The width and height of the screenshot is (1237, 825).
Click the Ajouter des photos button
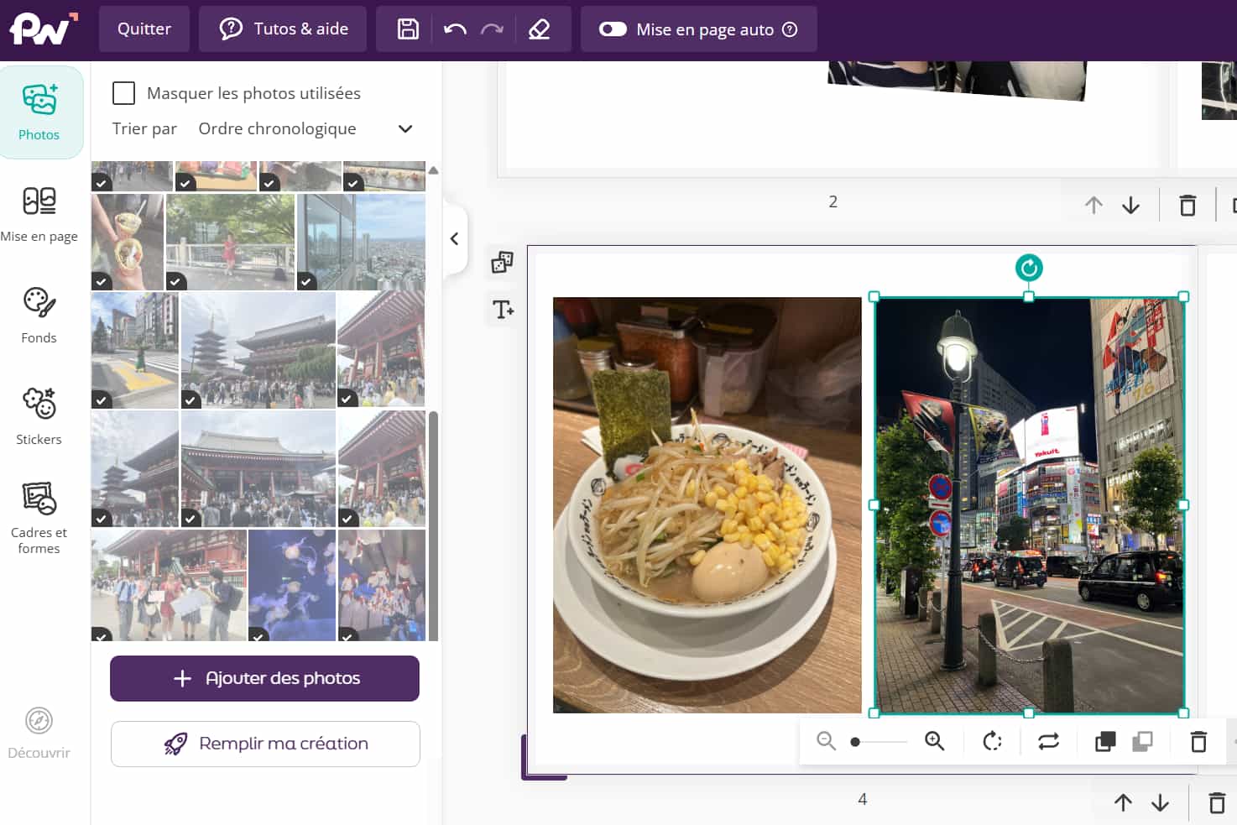point(264,679)
